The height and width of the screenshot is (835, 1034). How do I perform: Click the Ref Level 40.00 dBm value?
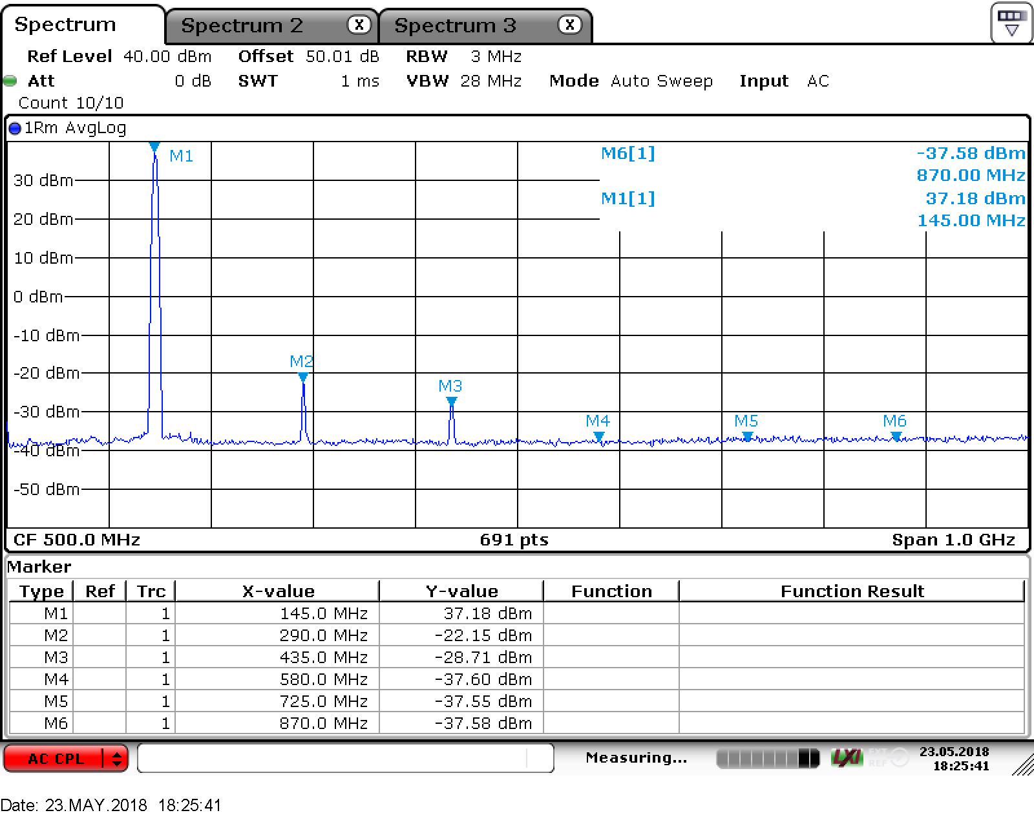(167, 57)
